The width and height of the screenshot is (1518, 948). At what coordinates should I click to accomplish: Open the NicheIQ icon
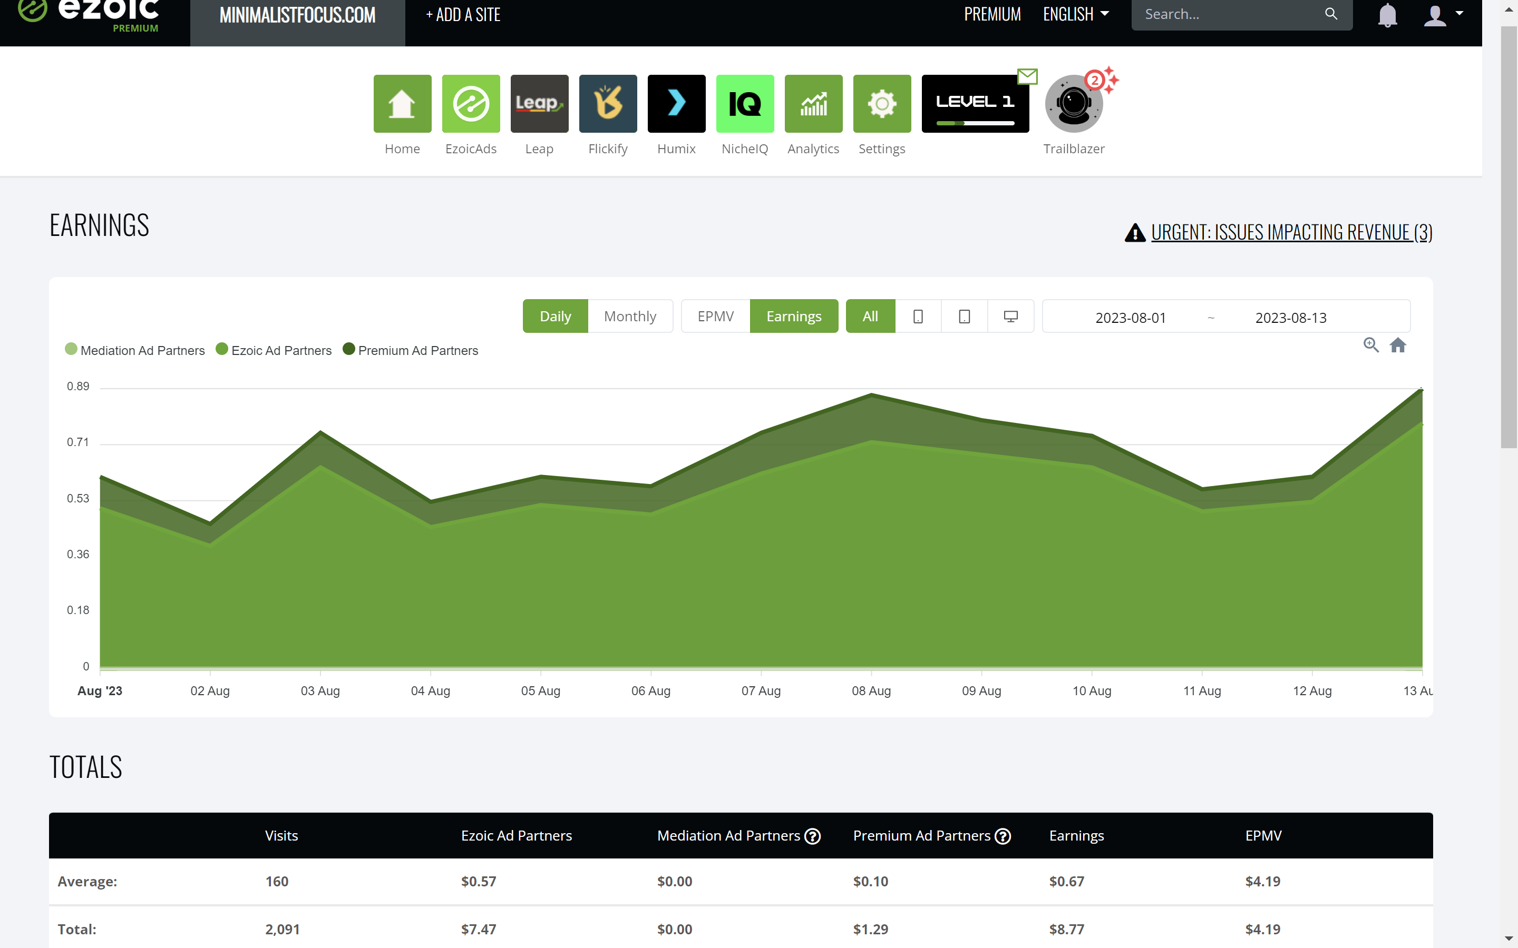745,103
